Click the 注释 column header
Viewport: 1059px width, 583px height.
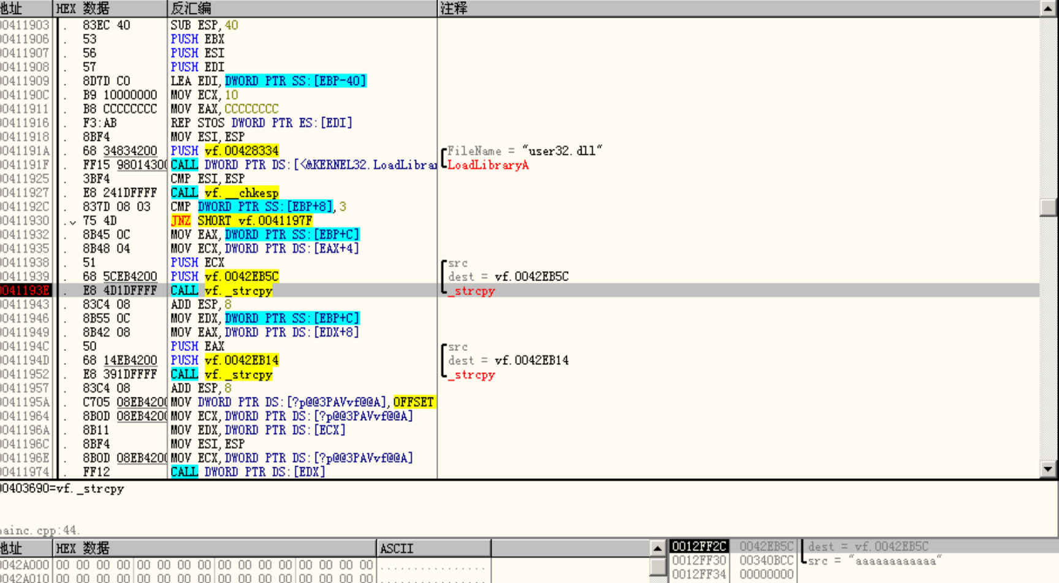[x=738, y=9]
